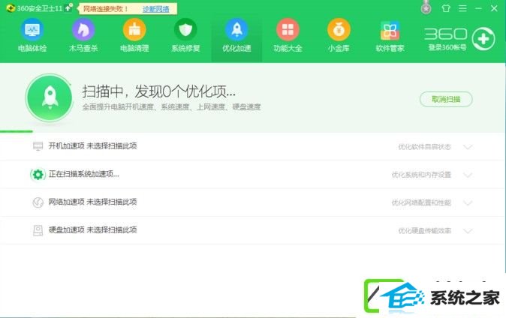Click the 硬盘加速项 disk icon
The height and width of the screenshot is (318, 506).
[x=38, y=230]
